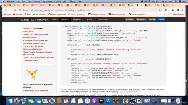Jump to the Getting started section
Image resolution: width=188 pixels, height=105 pixels.
click(x=30, y=38)
